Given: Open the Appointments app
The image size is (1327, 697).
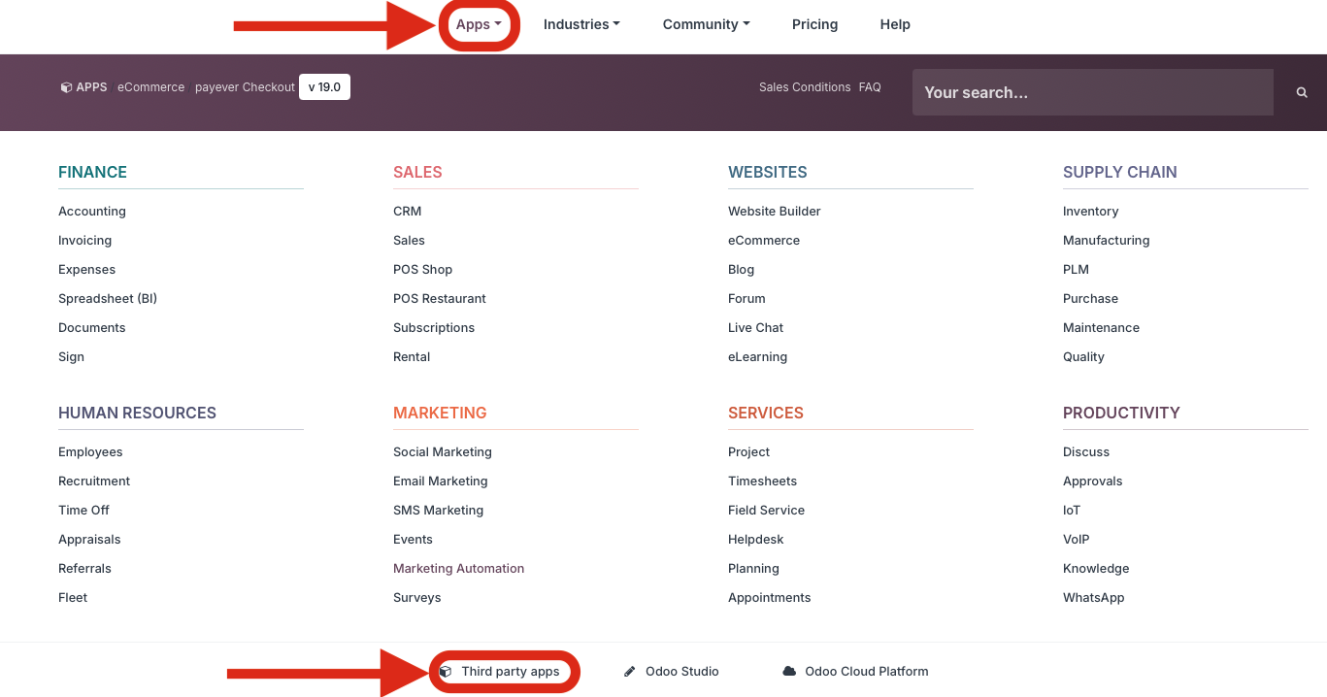Looking at the screenshot, I should click(x=769, y=597).
